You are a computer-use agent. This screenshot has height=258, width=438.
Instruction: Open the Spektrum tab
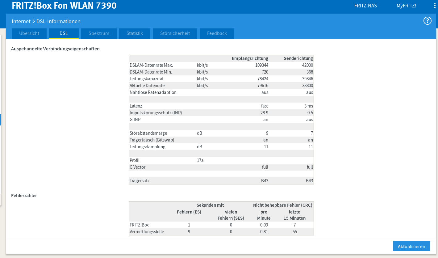click(x=99, y=33)
